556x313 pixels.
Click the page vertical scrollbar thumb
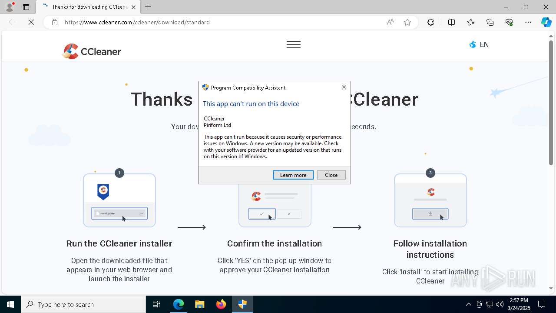click(551, 103)
